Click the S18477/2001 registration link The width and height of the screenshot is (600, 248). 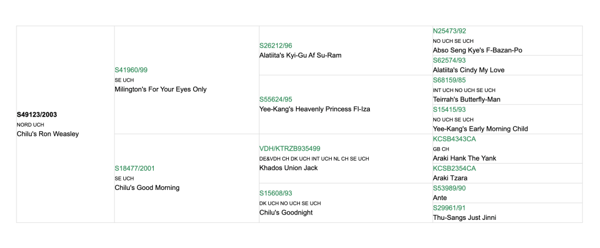(134, 168)
